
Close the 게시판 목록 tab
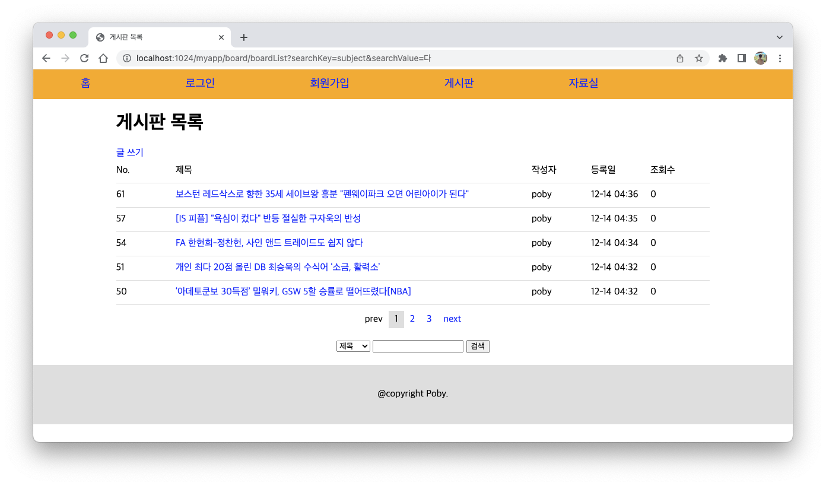(221, 37)
